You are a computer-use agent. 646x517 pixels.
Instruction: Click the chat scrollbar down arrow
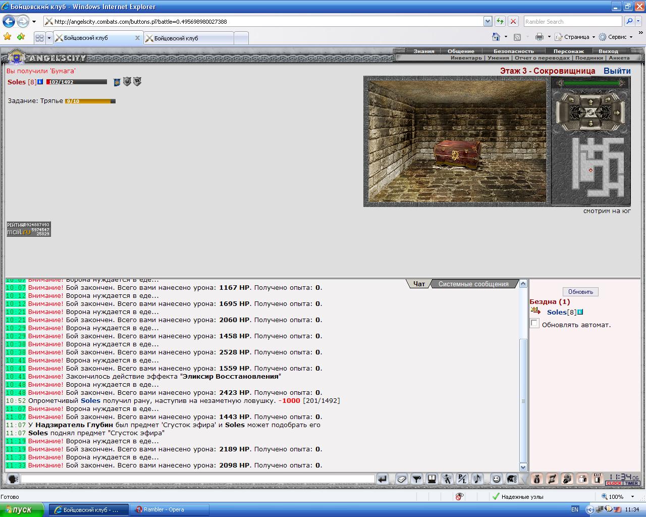(x=523, y=467)
